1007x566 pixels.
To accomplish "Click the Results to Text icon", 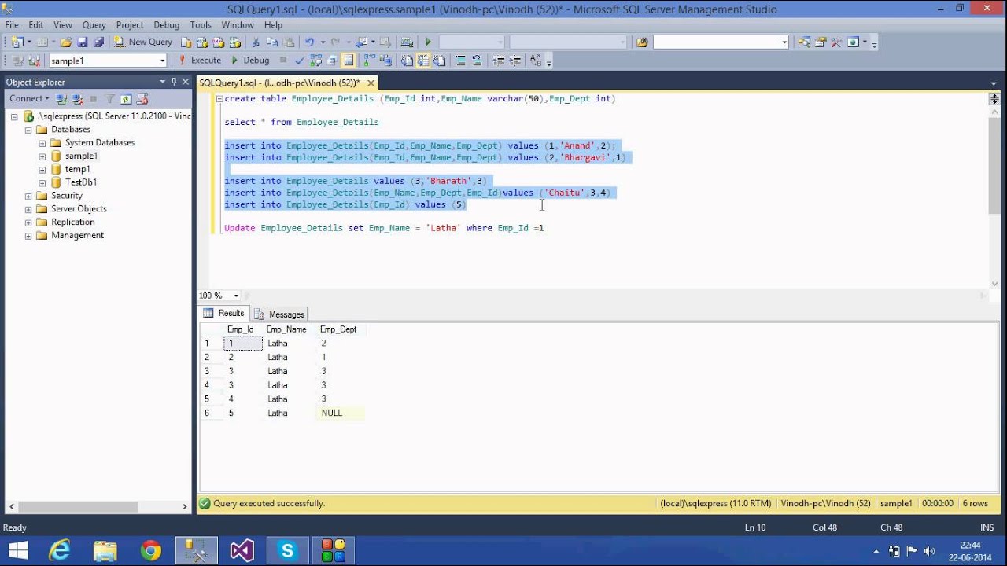I will tap(406, 61).
